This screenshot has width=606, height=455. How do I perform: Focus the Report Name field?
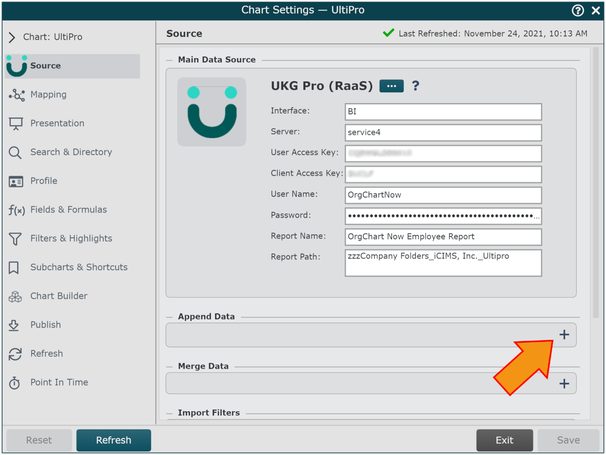pos(443,237)
